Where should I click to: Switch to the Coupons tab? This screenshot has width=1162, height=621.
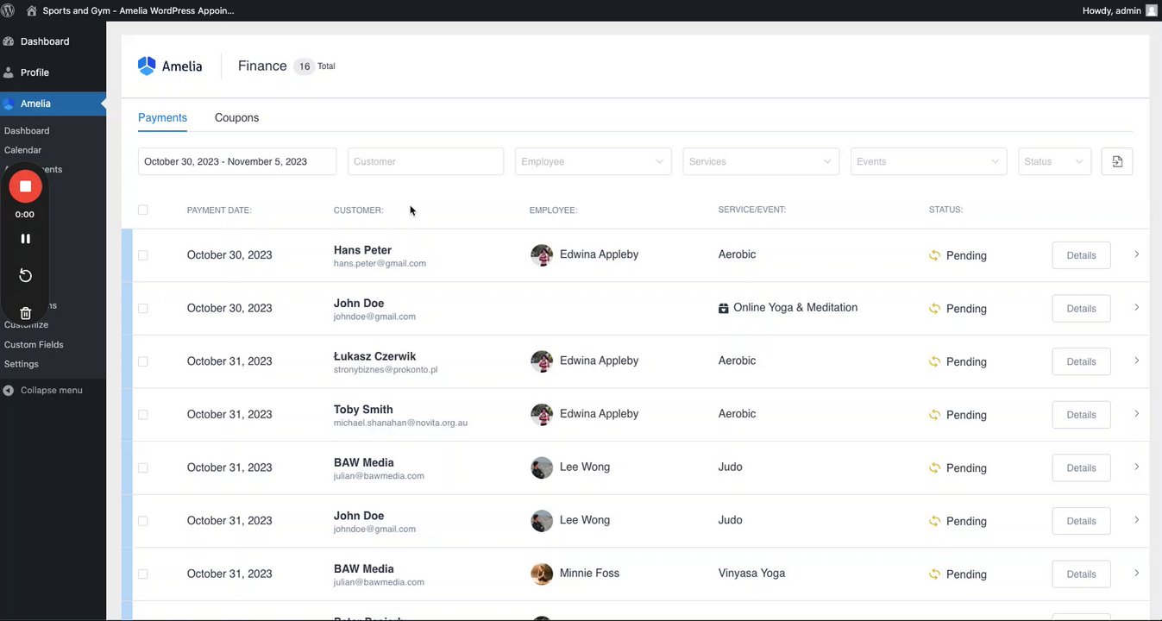coord(236,117)
